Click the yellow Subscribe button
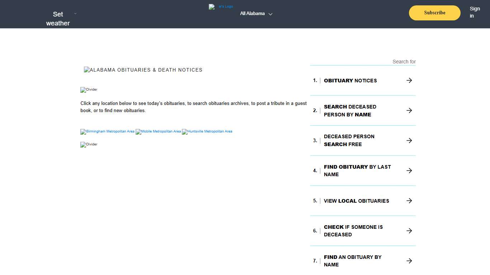This screenshot has width=490, height=275. pos(435,13)
